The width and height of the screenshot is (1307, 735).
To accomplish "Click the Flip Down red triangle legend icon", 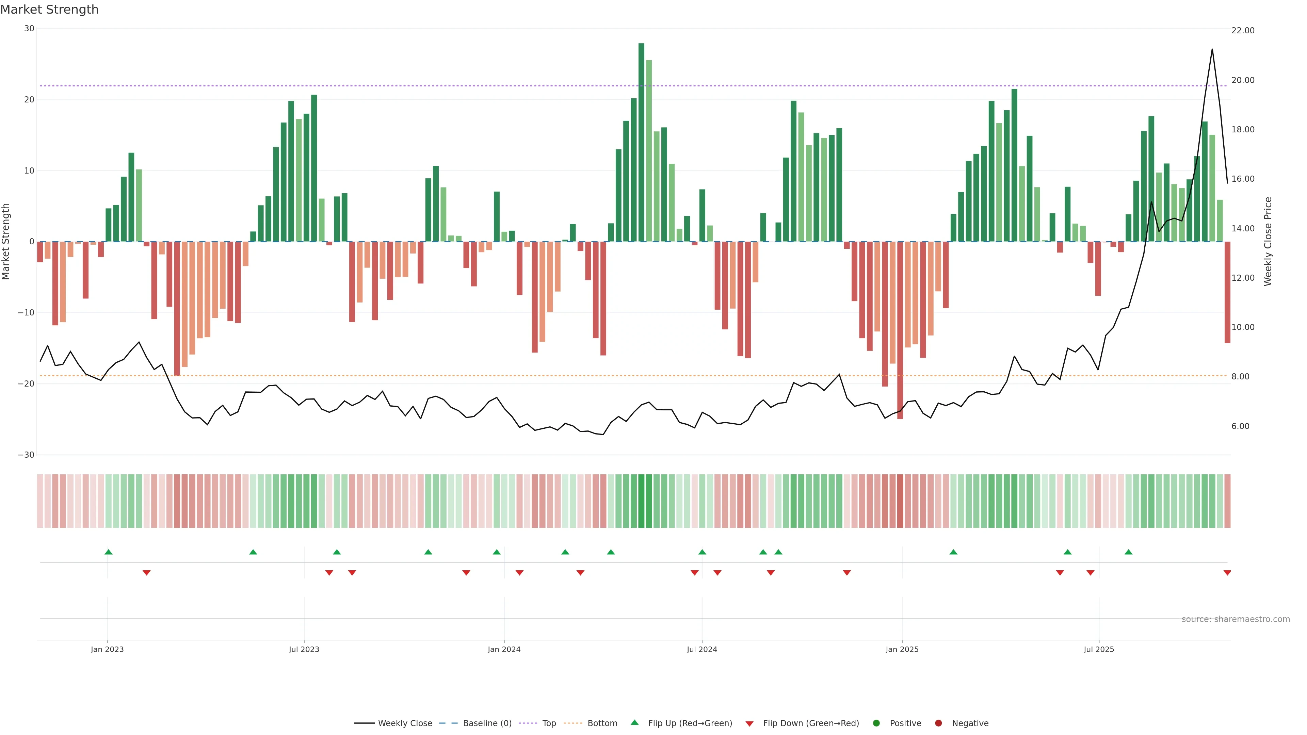I will 749,724.
